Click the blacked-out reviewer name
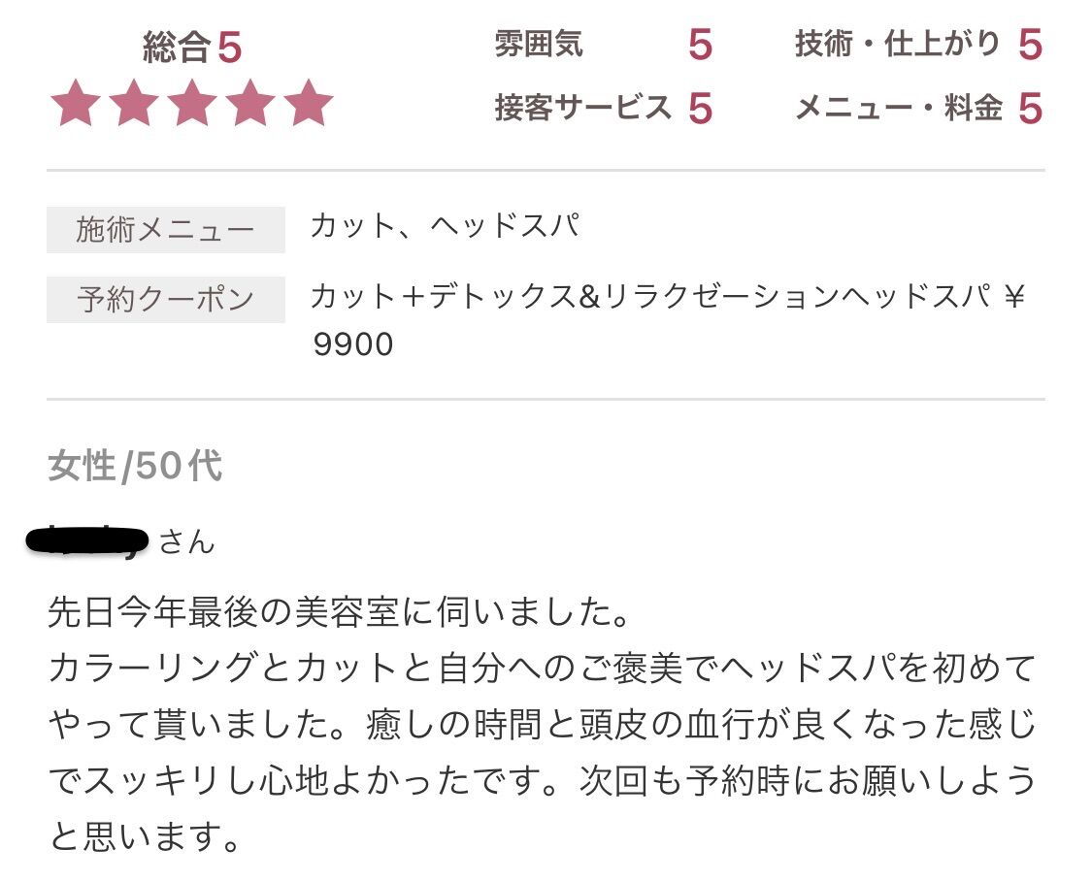1092x882 pixels. coord(87,540)
